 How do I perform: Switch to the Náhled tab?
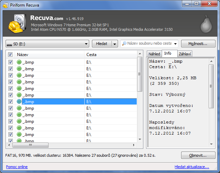pyautogui.click(x=154, y=54)
